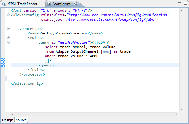Click the vertical scrollbar up arrow
This screenshot has height=124, width=189.
(x=182, y=11)
